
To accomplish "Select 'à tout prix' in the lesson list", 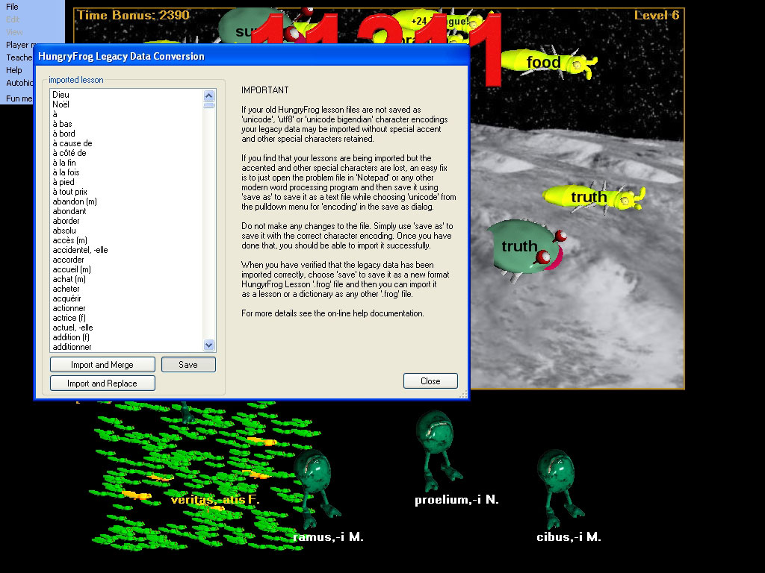I will point(69,192).
